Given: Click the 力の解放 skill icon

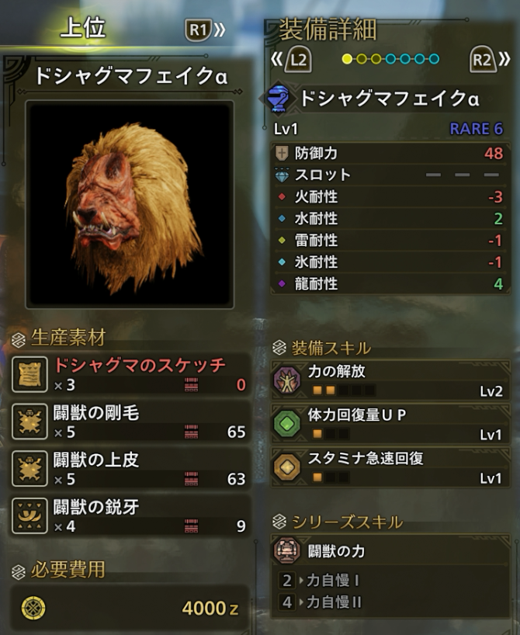Looking at the screenshot, I should 287,380.
